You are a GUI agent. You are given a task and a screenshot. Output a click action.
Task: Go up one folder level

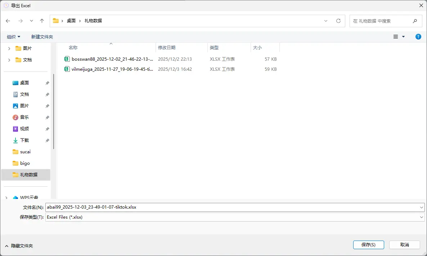[x=42, y=21]
